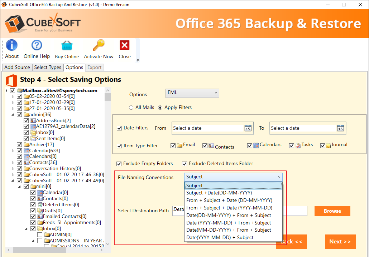Click the Deleted Items[0] recycle icon

point(40,205)
